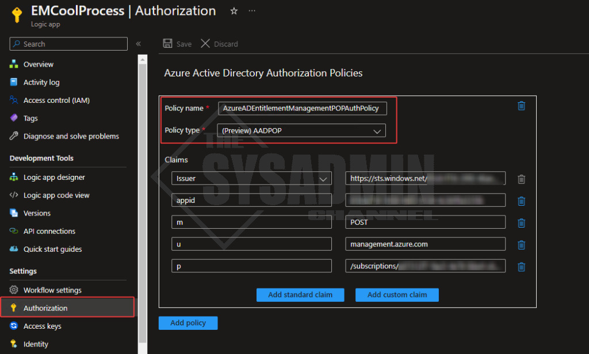589x354 pixels.
Task: Click the Versions icon
Action: (x=14, y=213)
